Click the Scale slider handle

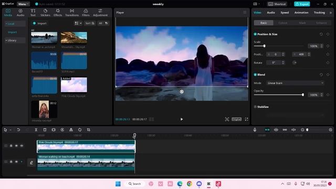point(264,46)
